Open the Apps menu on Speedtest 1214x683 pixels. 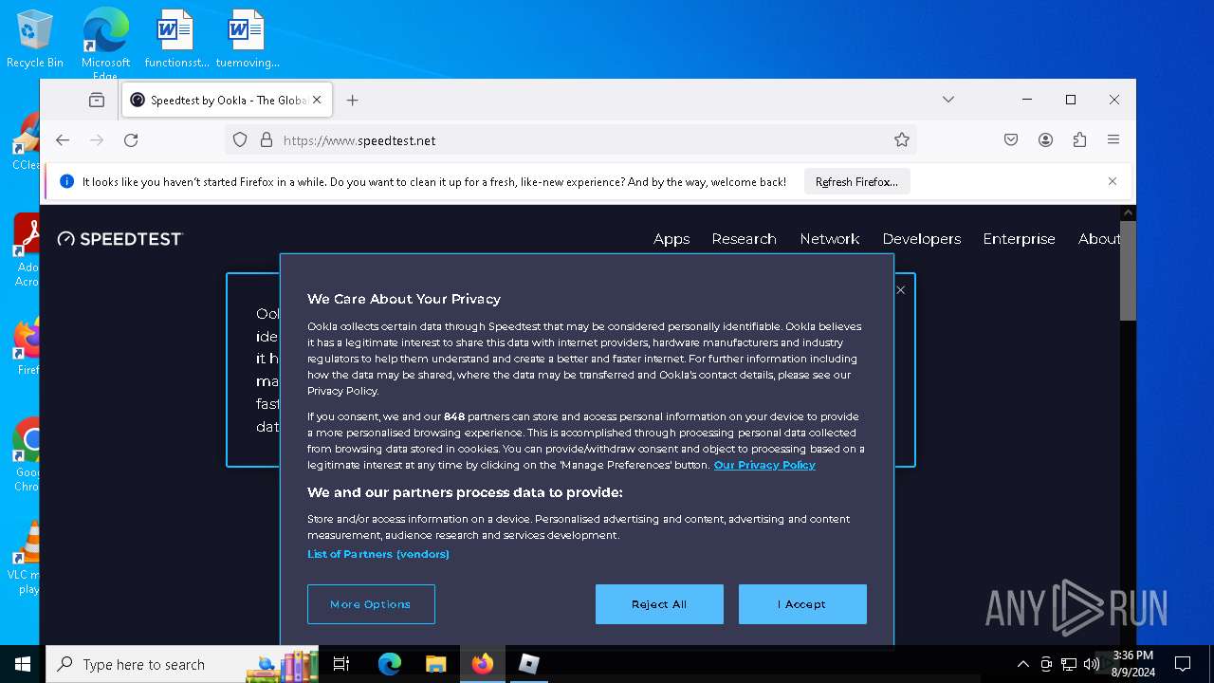671,239
